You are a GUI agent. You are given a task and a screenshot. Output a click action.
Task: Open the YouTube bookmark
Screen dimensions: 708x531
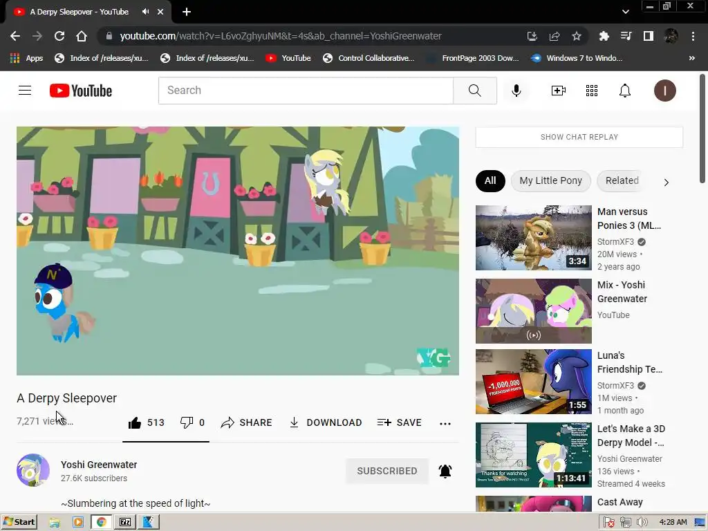tap(288, 58)
